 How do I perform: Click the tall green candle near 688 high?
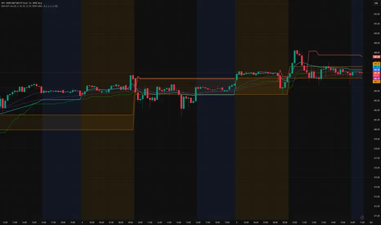tap(295, 57)
